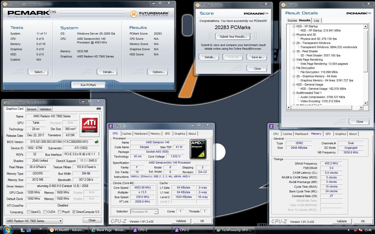Click OK in the CPU-Z CPU window
The width and height of the screenshot is (375, 234).
coord(202,221)
